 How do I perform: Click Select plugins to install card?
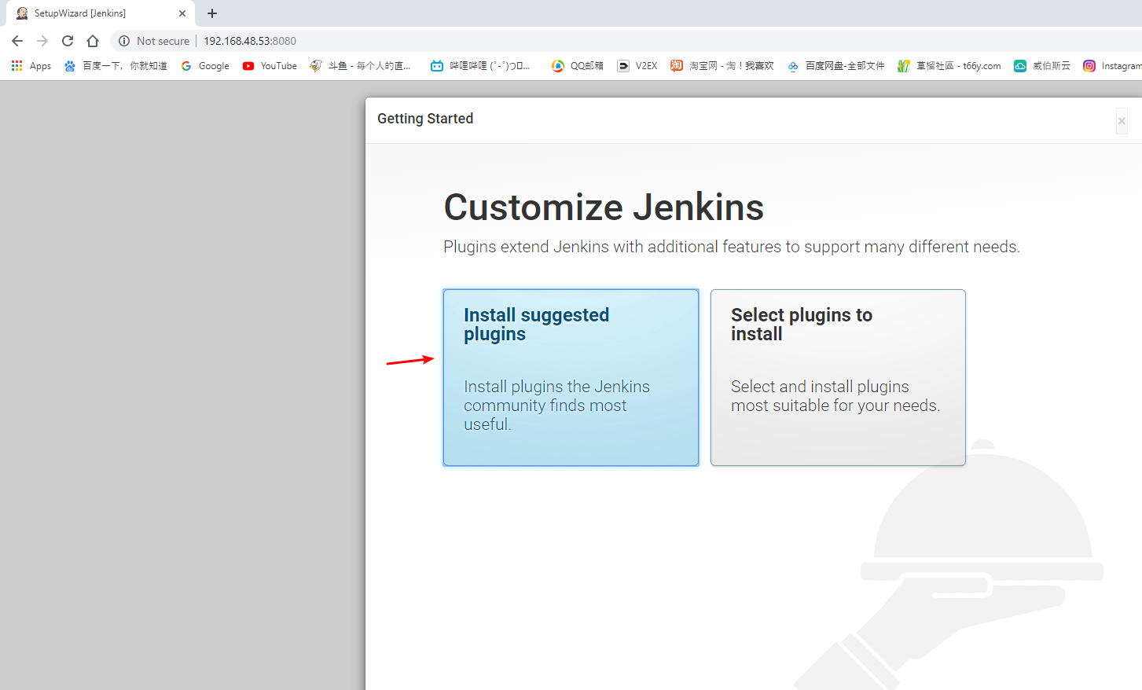[x=838, y=377]
